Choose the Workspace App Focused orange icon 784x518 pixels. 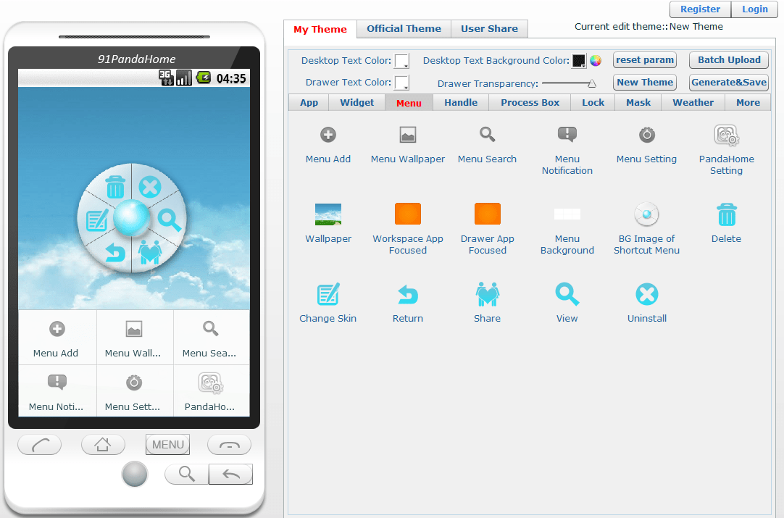tap(407, 214)
